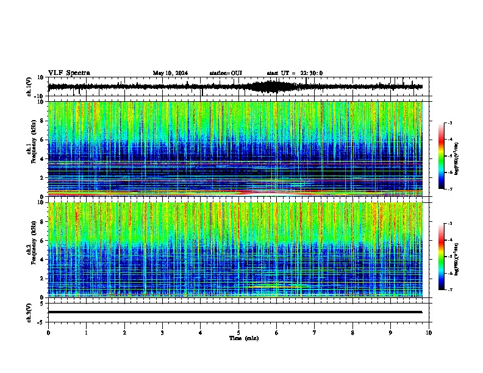Click the "Time (min)" axis label
The height and width of the screenshot is (373, 483).
pyautogui.click(x=244, y=338)
